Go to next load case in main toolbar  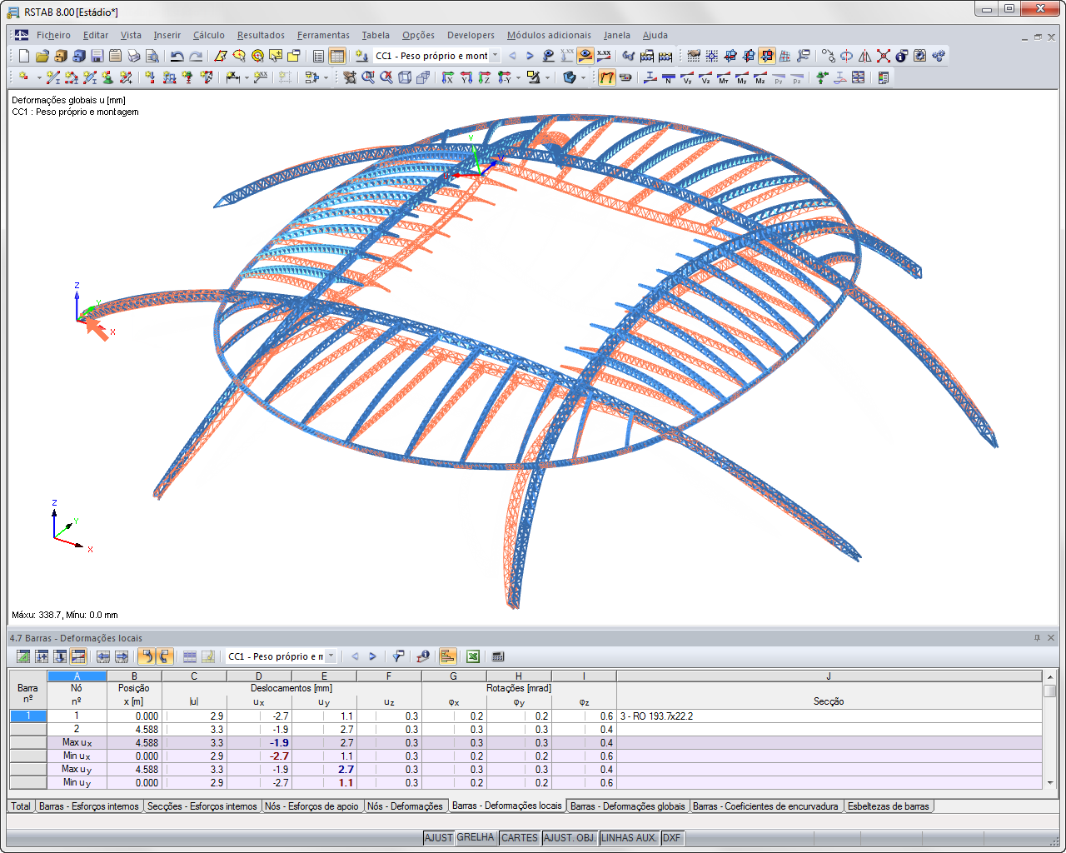click(530, 56)
